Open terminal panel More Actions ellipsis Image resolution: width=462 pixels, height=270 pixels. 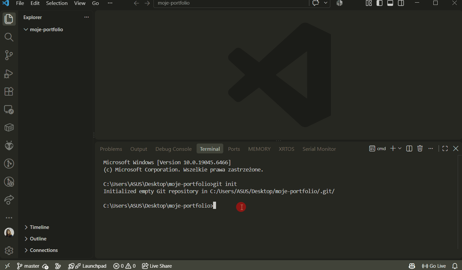tap(431, 148)
